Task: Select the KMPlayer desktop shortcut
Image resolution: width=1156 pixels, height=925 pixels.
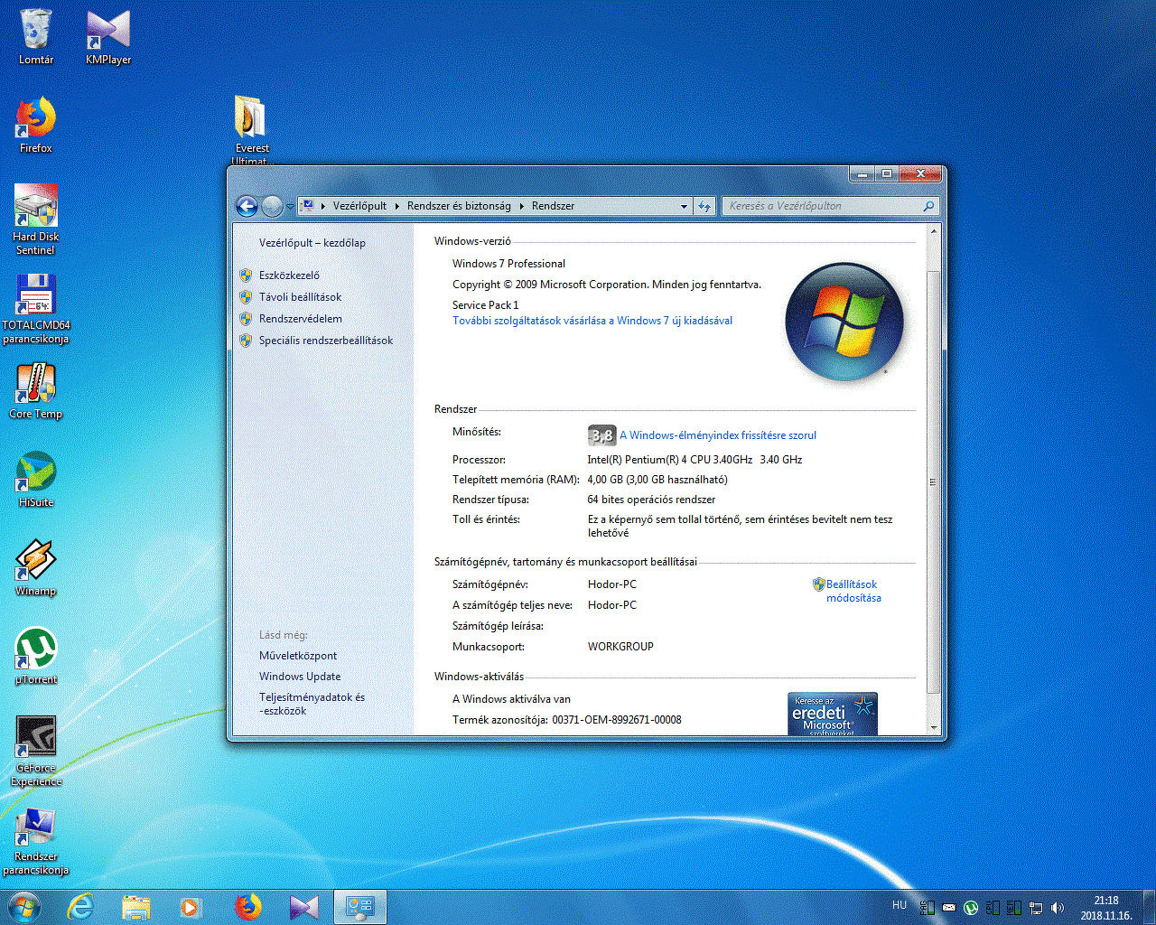Action: [108, 37]
